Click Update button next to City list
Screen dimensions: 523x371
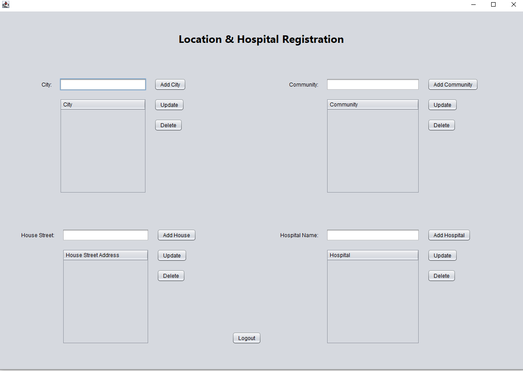[169, 105]
